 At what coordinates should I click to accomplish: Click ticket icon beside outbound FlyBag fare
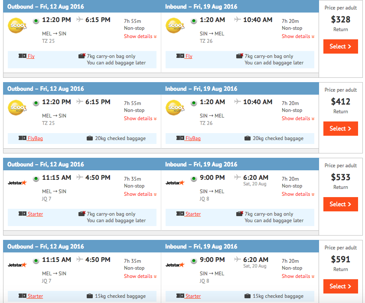(23, 138)
